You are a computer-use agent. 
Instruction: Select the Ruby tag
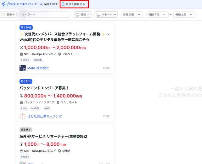click(x=24, y=108)
